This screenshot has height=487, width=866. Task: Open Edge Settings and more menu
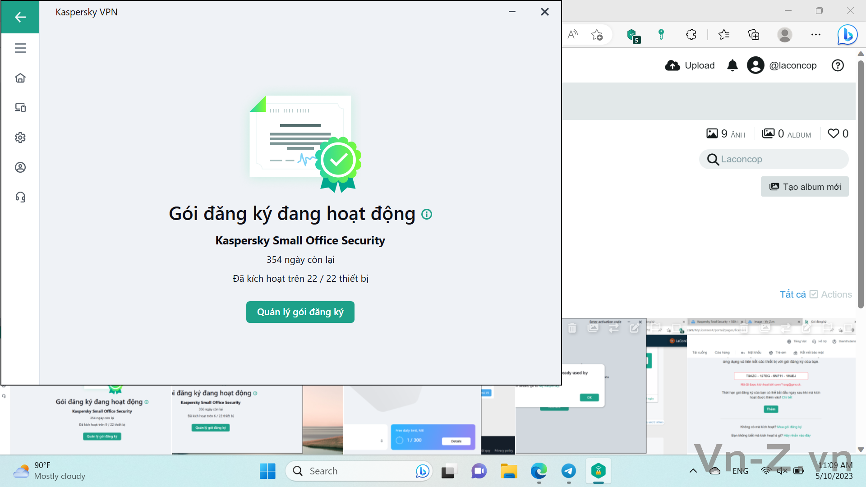click(816, 35)
